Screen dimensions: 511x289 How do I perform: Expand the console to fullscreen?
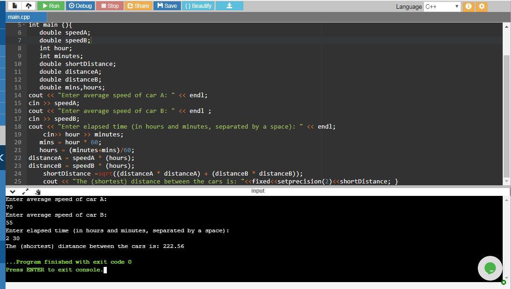point(25,192)
